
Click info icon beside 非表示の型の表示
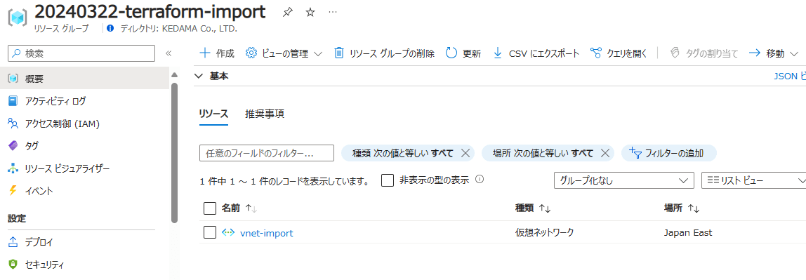point(479,180)
